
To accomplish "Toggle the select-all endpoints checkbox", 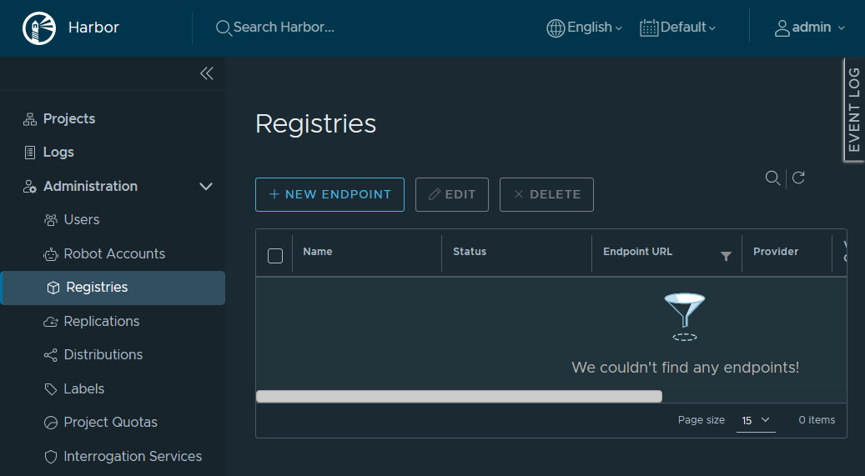I will point(275,255).
